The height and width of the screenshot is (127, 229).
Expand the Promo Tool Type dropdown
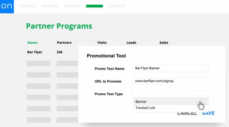(171, 94)
